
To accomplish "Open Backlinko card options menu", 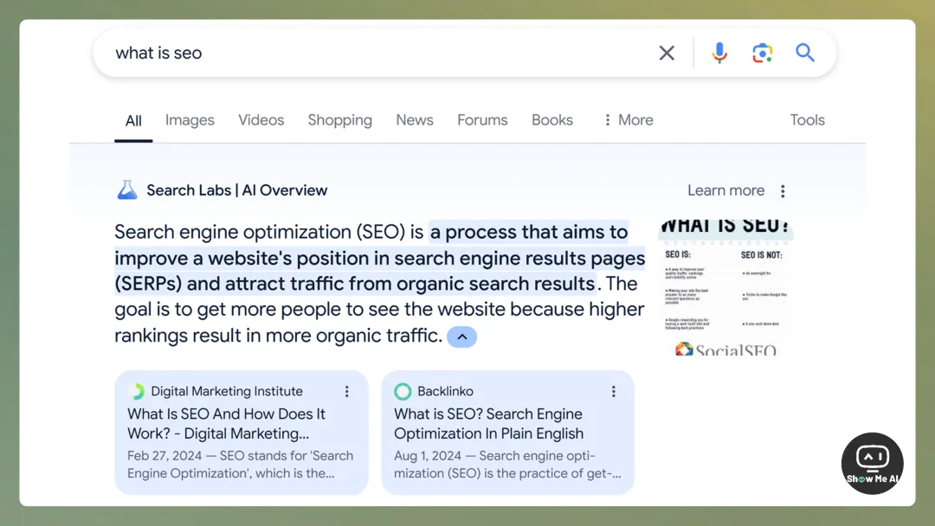I will tap(613, 391).
